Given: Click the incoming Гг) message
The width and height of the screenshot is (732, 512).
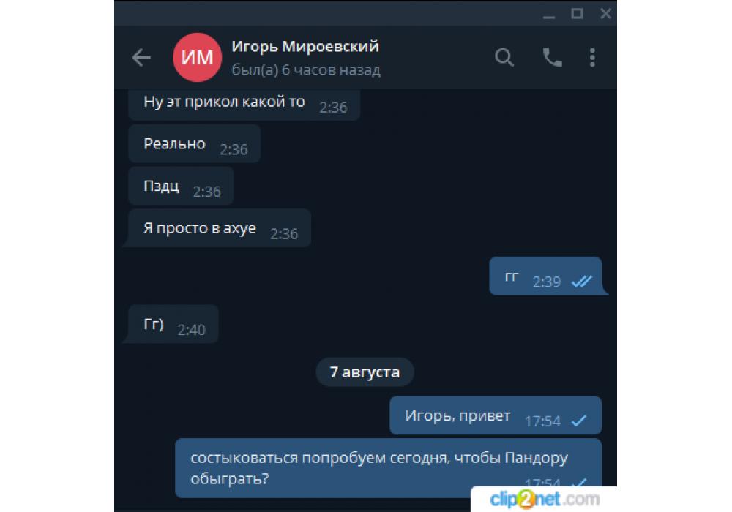Looking at the screenshot, I should 173,324.
